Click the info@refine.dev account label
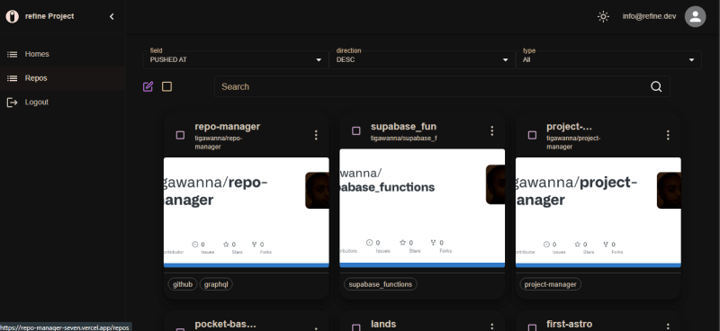The image size is (720, 331). click(649, 16)
